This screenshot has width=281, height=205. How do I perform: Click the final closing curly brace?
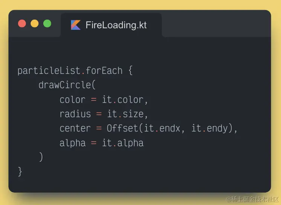coord(20,171)
